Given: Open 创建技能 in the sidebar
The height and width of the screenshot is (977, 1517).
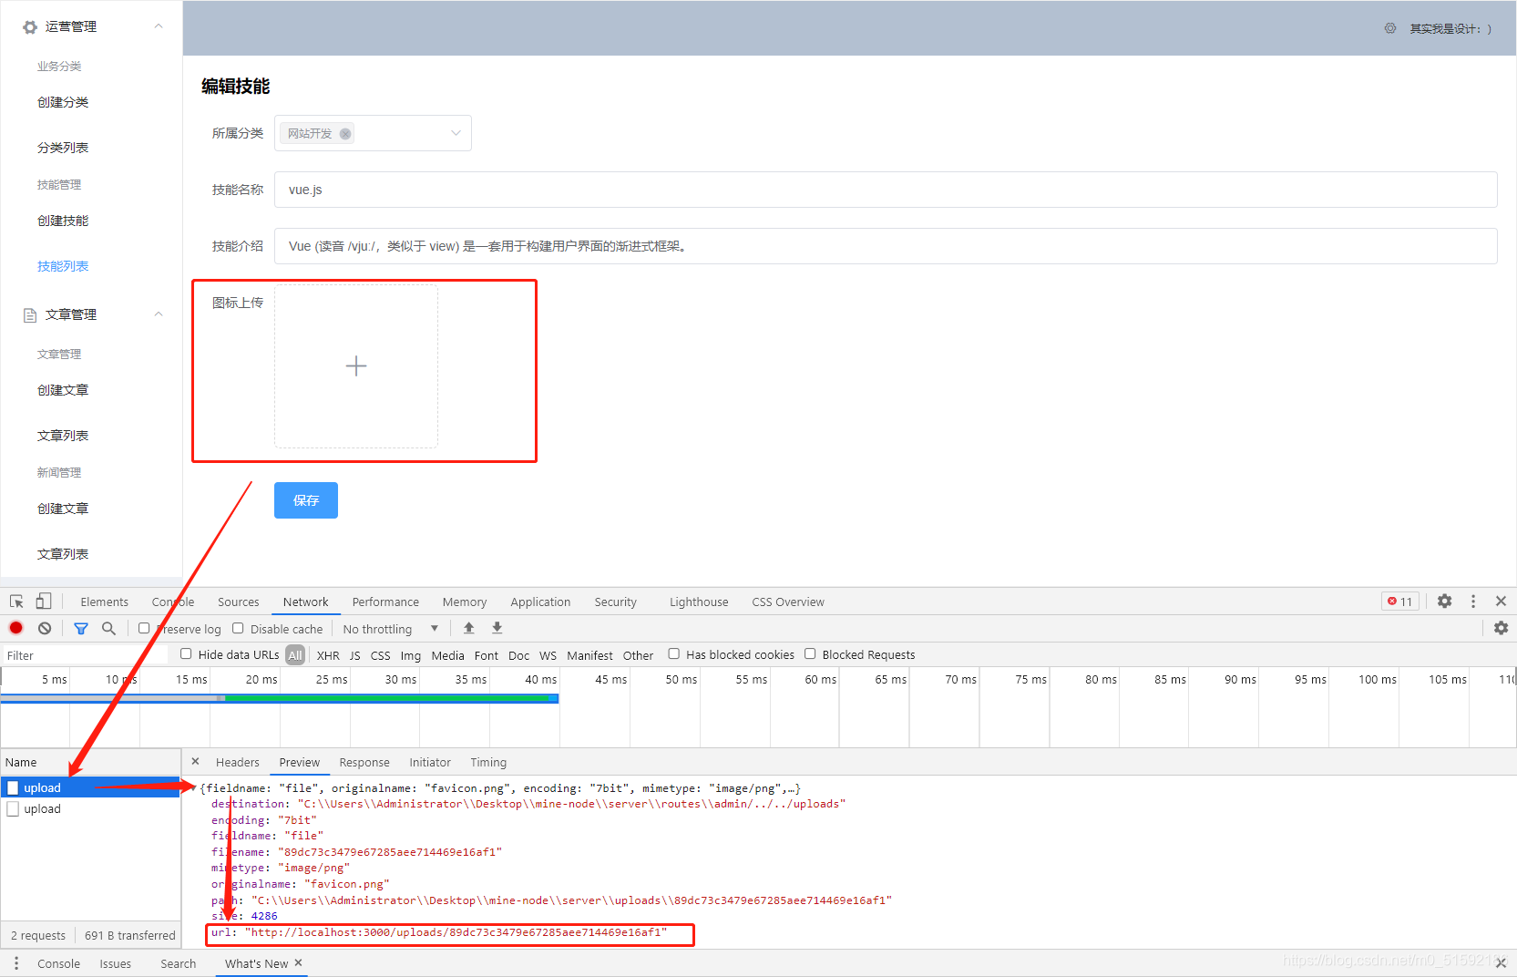Looking at the screenshot, I should tap(63, 221).
